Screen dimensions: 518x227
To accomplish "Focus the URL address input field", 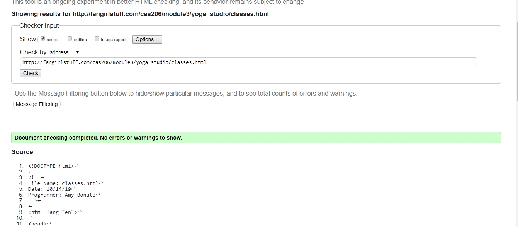I will pos(249,62).
